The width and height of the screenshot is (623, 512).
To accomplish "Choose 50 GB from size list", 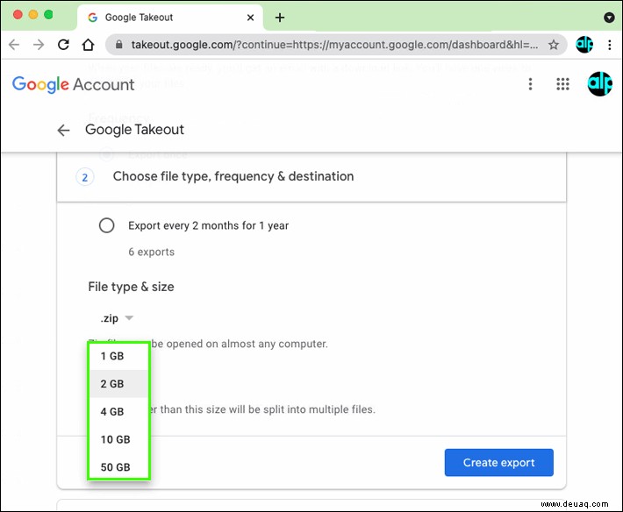I will 118,467.
